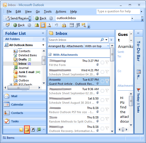146x143 pixels.
Task: Open the View menu
Action: point(28,12)
